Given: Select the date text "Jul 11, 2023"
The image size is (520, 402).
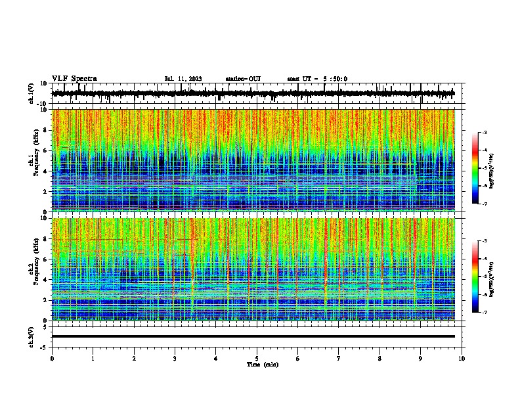Looking at the screenshot, I should (x=183, y=79).
